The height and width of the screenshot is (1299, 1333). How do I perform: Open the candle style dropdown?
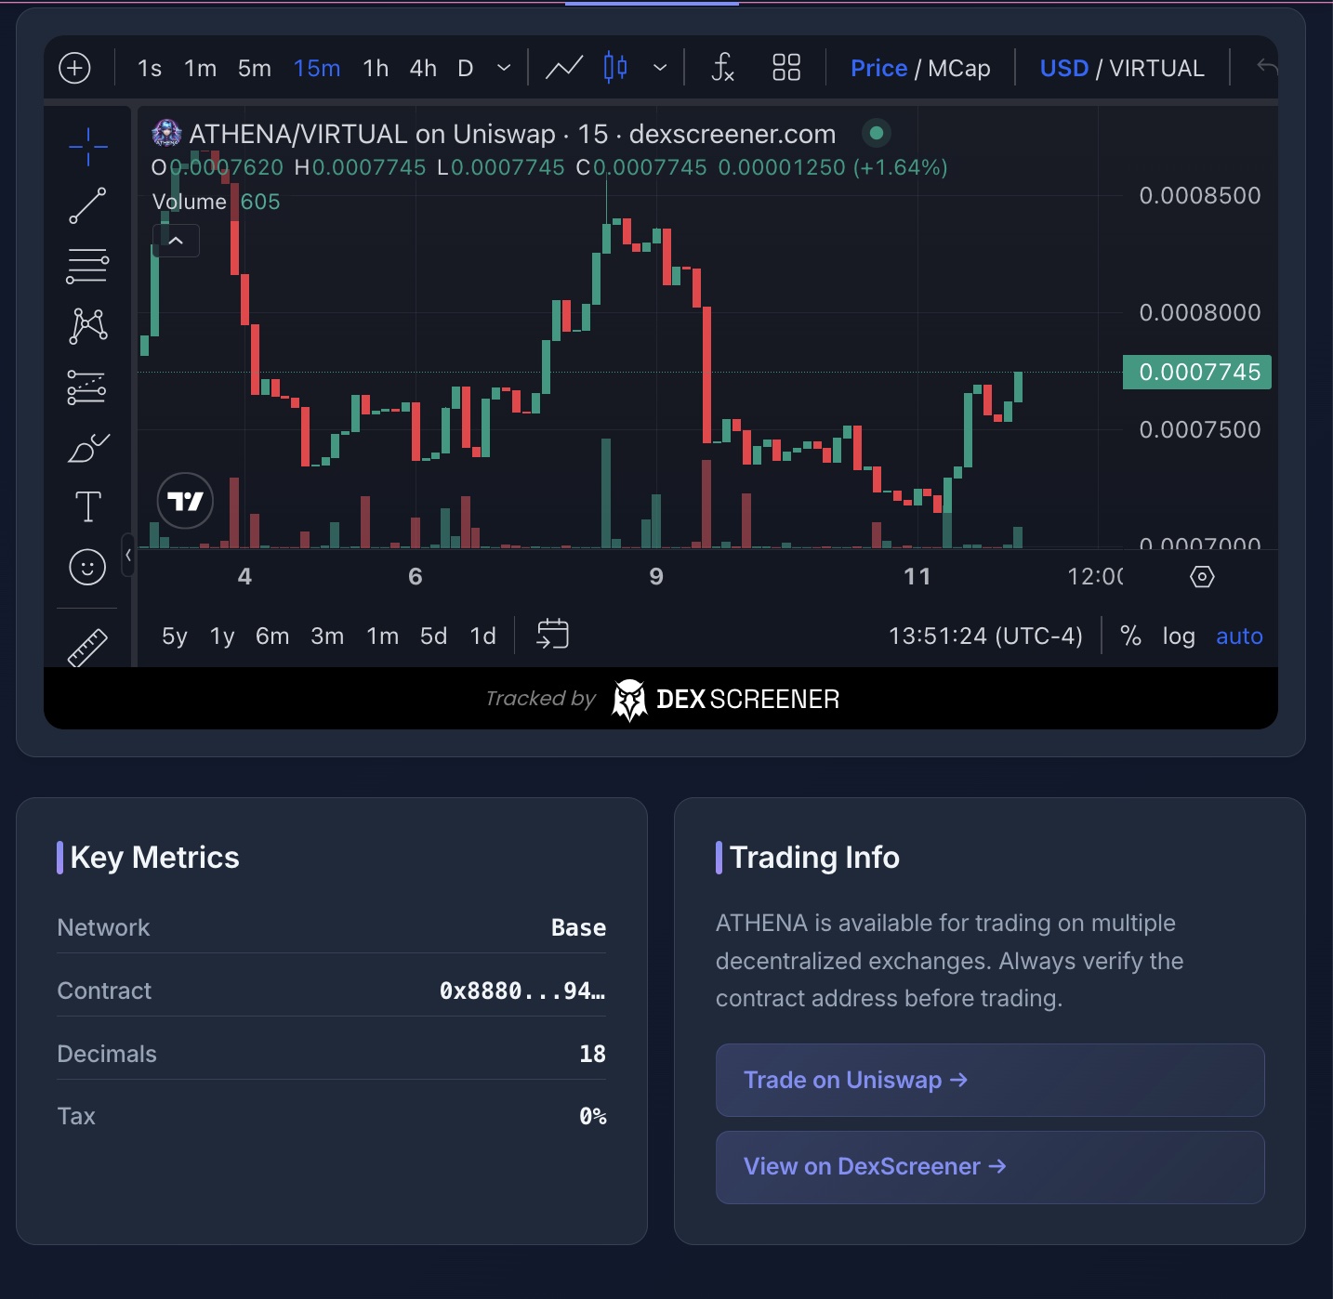(x=660, y=67)
